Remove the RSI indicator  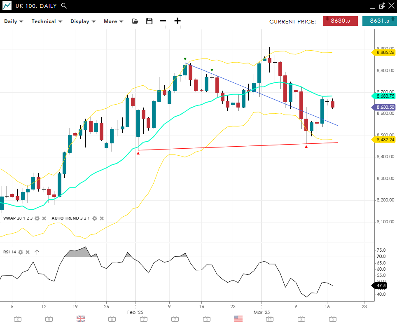coord(28,252)
